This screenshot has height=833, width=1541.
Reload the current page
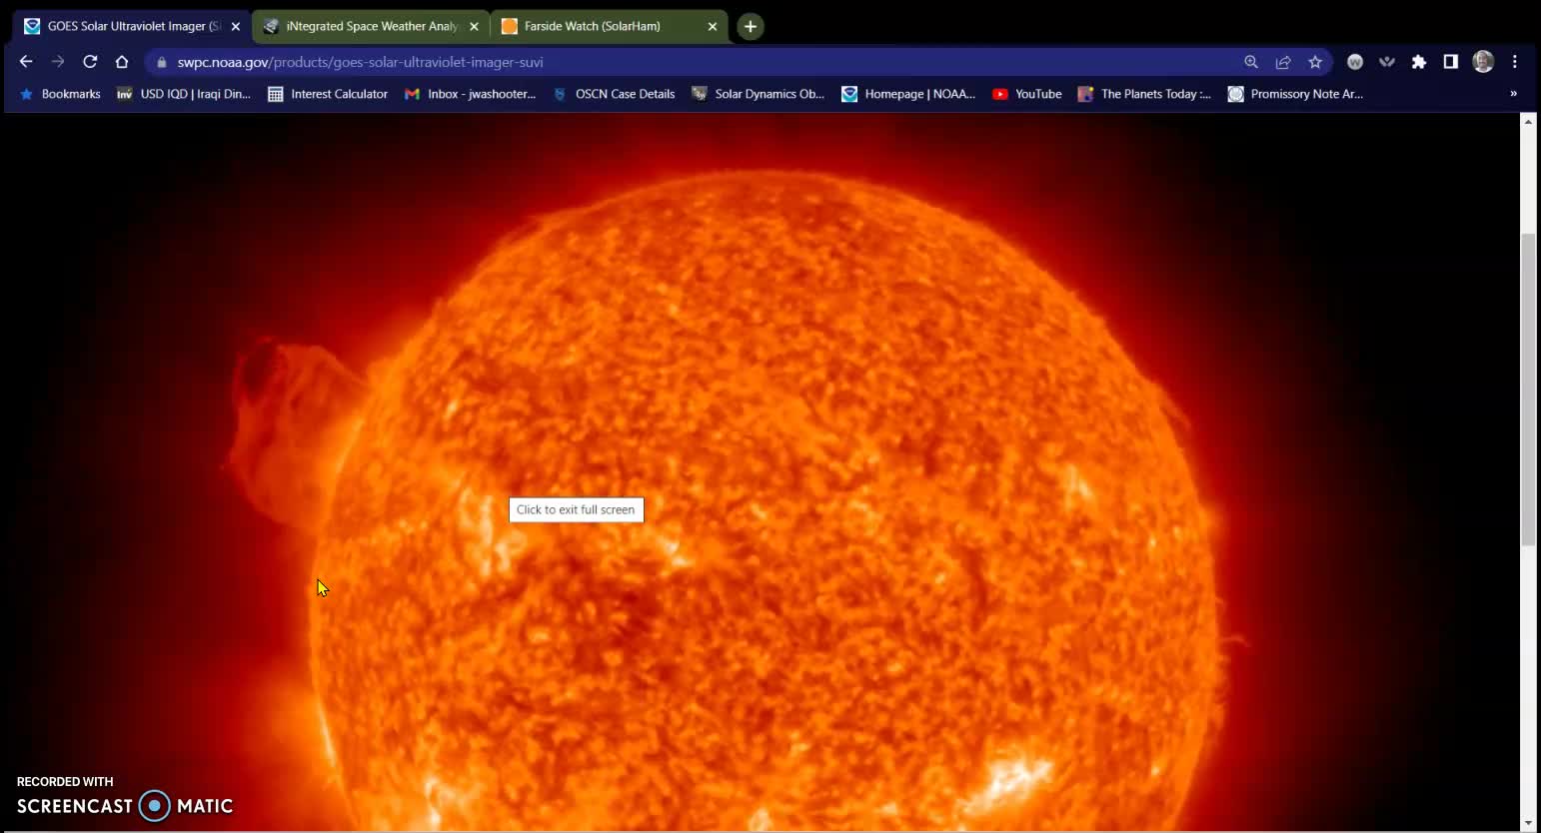(90, 62)
